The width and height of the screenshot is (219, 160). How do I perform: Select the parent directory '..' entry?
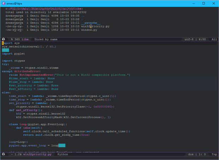coord(83,16)
